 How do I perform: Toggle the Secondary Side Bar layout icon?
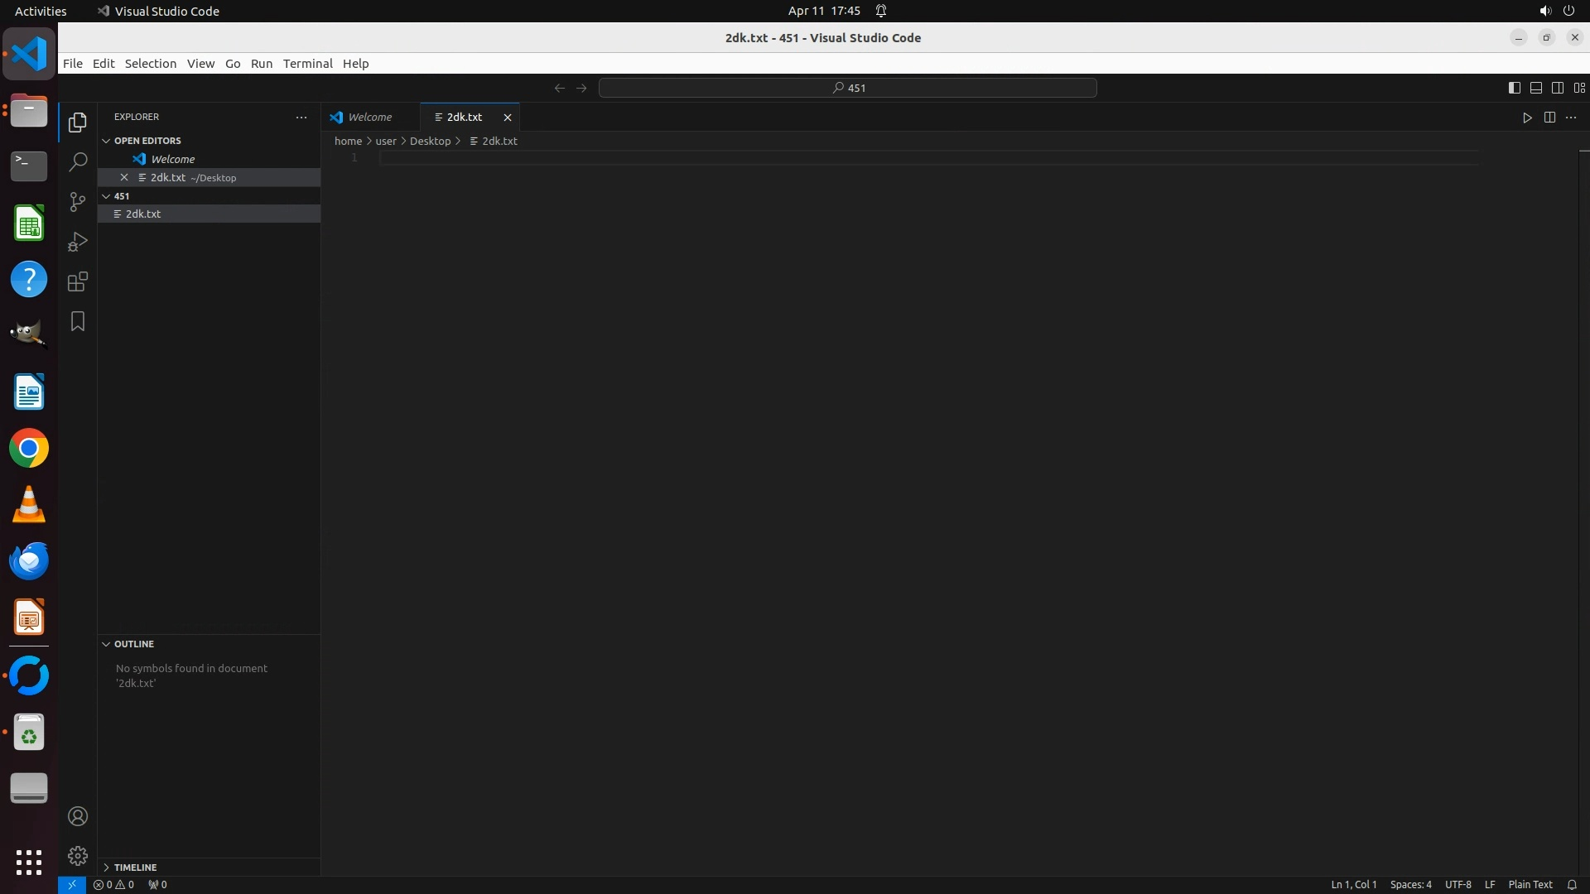pos(1557,88)
